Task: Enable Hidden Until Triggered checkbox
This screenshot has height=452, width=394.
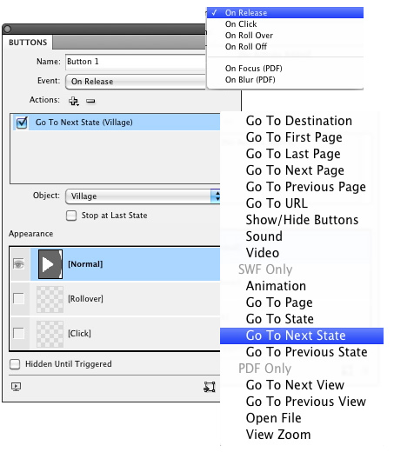Action: click(x=15, y=364)
